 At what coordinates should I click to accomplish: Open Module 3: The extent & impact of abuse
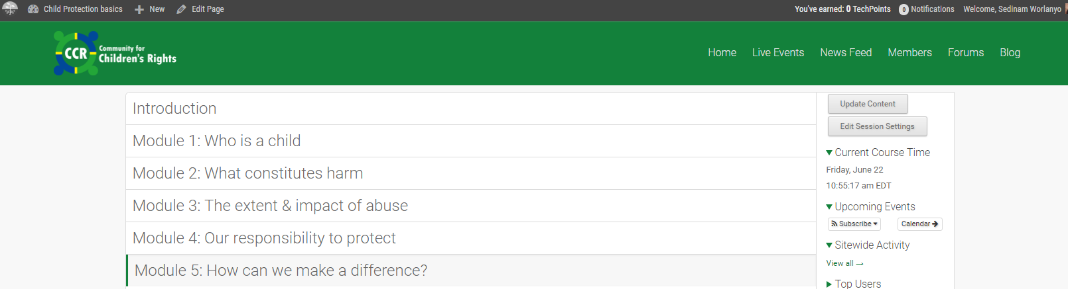click(x=471, y=206)
